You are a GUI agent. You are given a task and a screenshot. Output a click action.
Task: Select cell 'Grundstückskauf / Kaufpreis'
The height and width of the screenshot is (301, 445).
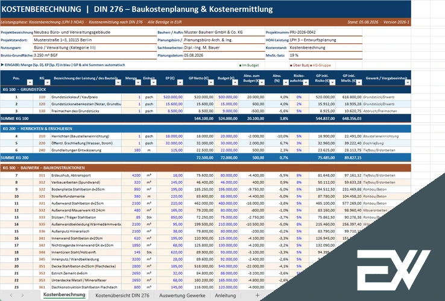coord(86,97)
